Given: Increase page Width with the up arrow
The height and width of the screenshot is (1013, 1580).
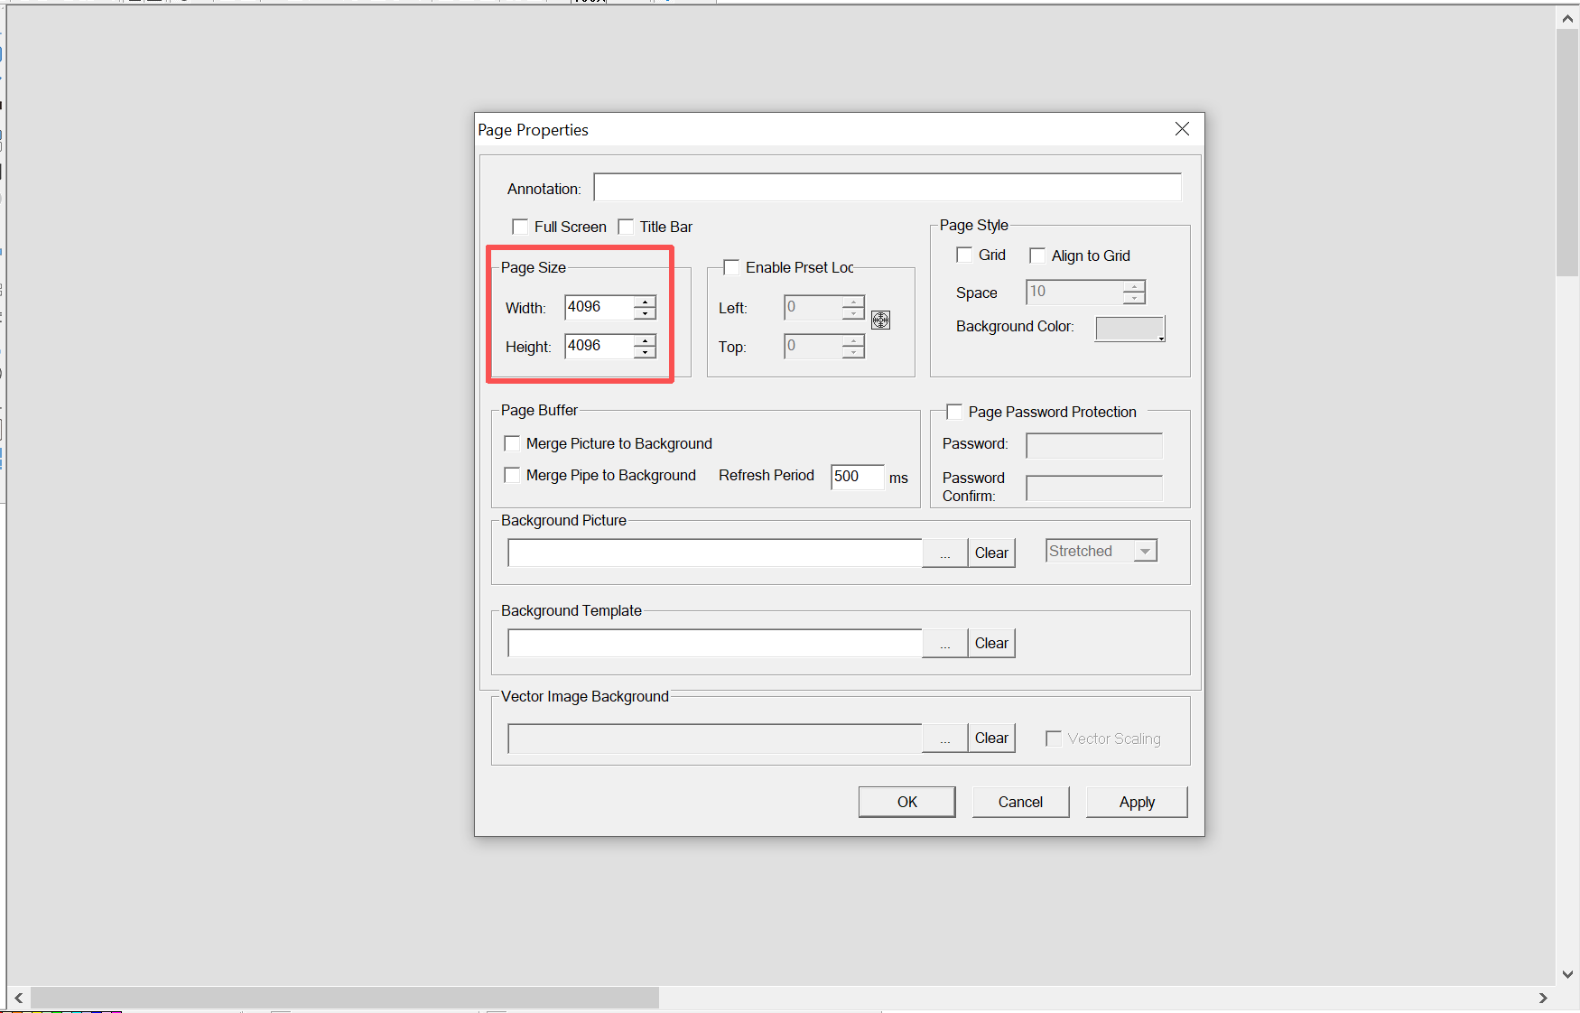Looking at the screenshot, I should (x=645, y=302).
